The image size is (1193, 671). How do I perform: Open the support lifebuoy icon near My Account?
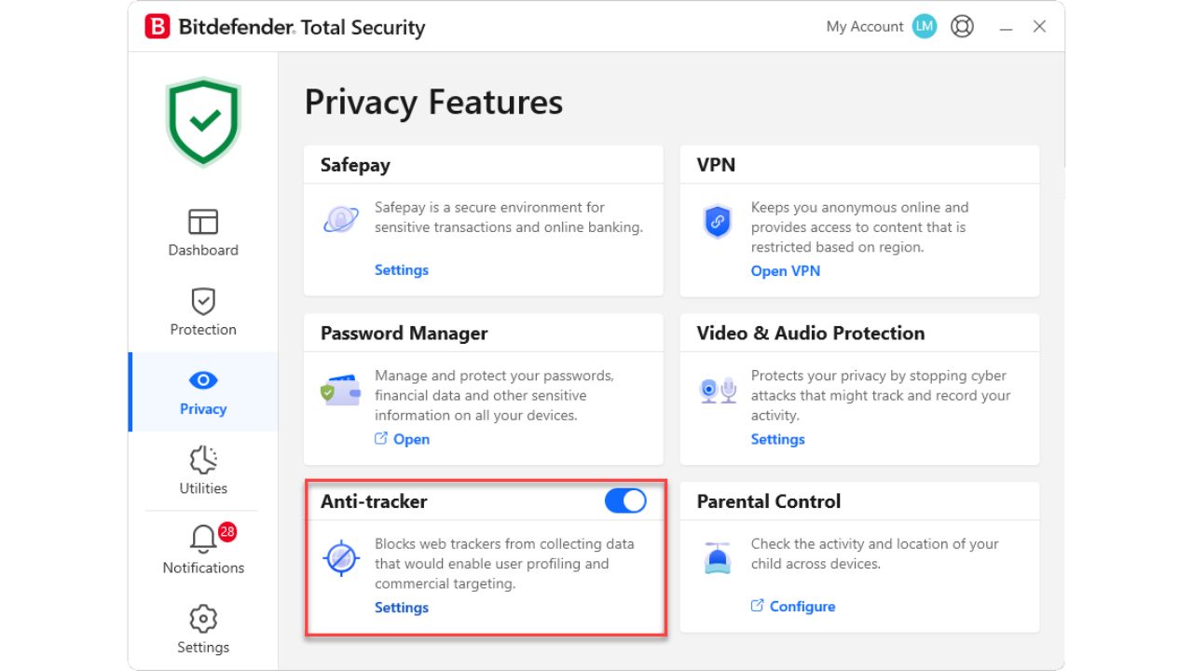tap(962, 26)
